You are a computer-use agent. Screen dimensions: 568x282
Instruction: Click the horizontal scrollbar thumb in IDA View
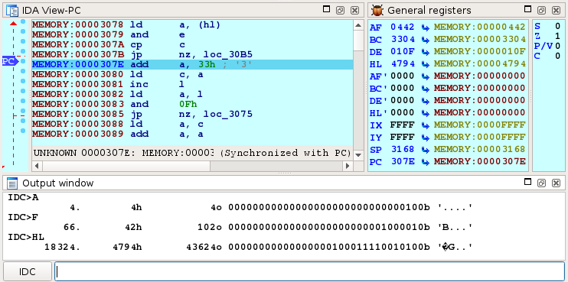pos(126,166)
